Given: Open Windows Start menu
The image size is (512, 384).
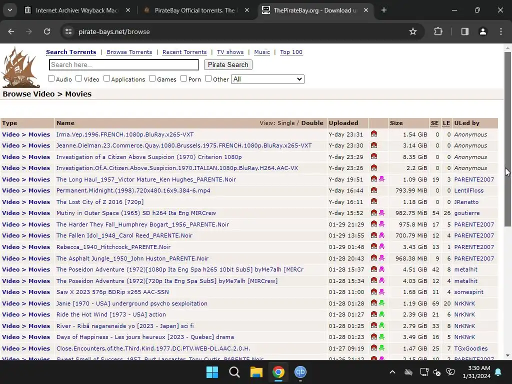Looking at the screenshot, I should tap(212, 372).
